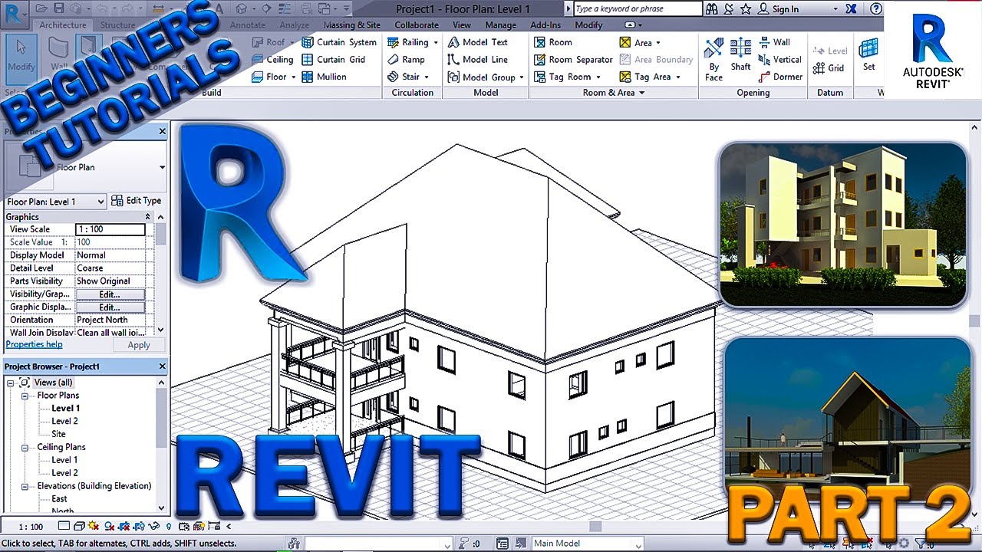
Task: Click the canvas horizontal scrollbar thumb
Action: pos(595,526)
